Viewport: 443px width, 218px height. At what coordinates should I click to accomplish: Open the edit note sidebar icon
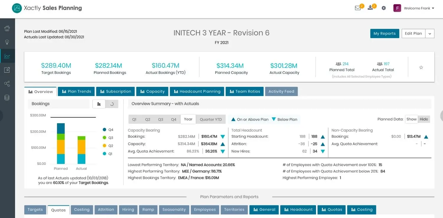coord(7,70)
